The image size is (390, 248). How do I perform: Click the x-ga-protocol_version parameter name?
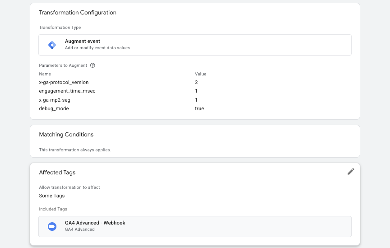(x=64, y=82)
